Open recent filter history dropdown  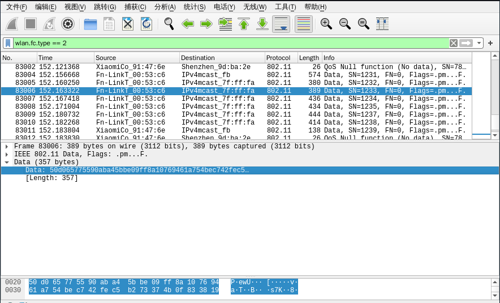point(479,43)
